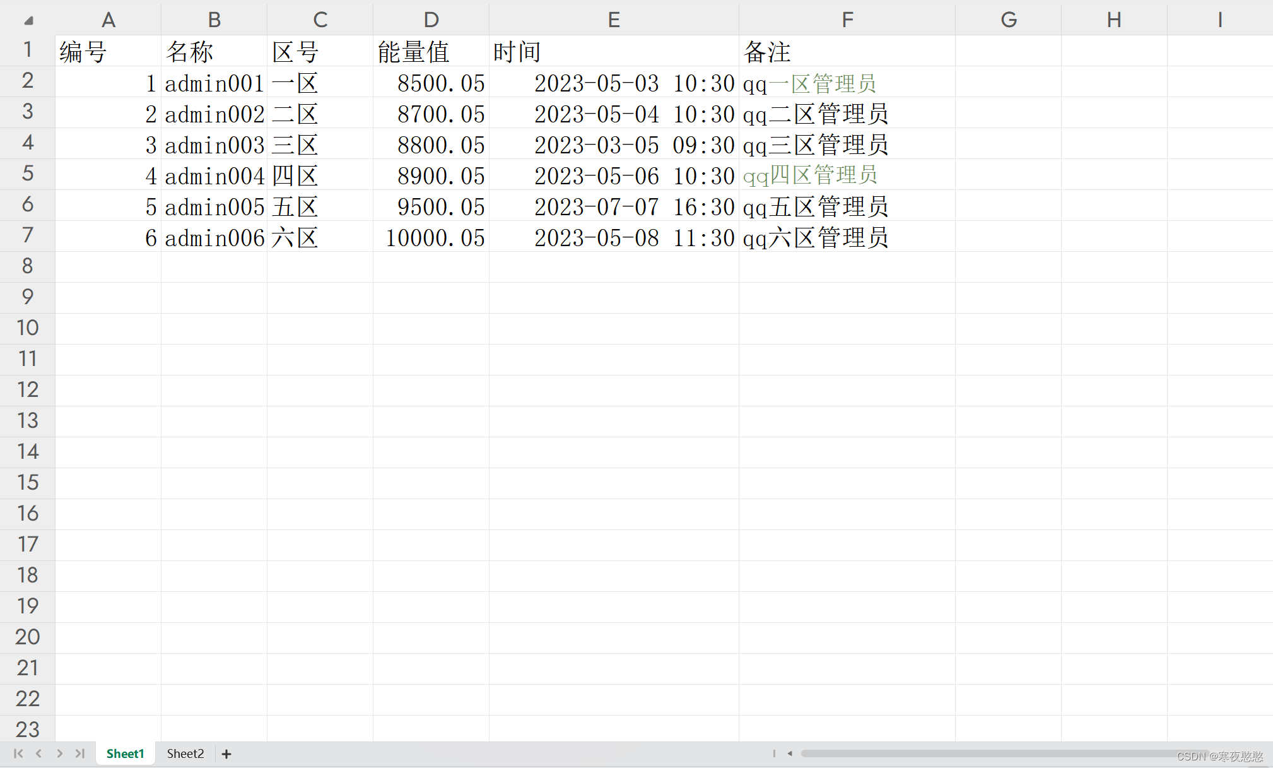Viewport: 1273px width, 768px height.
Task: Select the Sheet1 tab
Action: pyautogui.click(x=125, y=753)
